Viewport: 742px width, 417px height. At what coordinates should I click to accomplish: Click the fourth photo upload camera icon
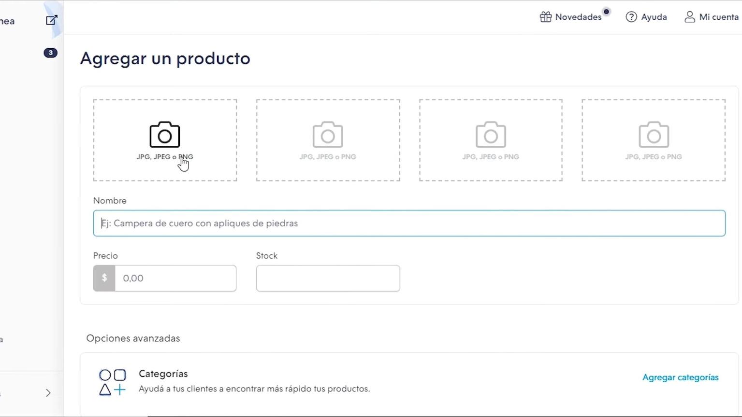654,135
